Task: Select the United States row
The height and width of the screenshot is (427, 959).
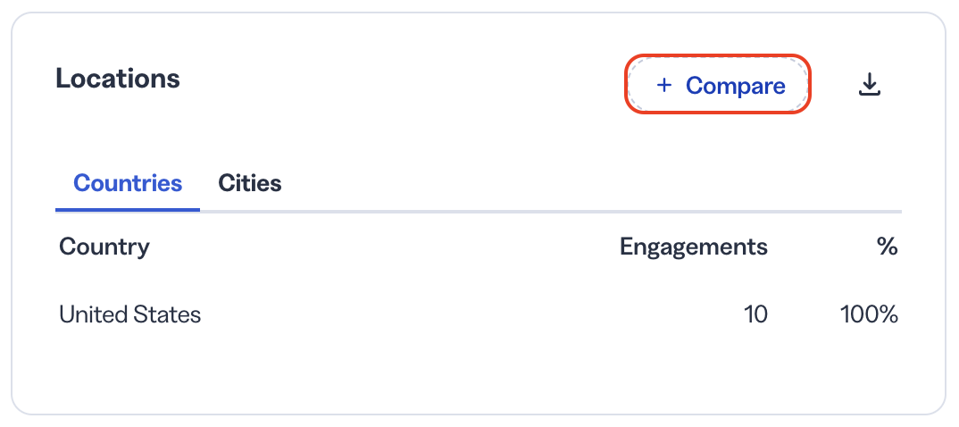Action: 479,314
